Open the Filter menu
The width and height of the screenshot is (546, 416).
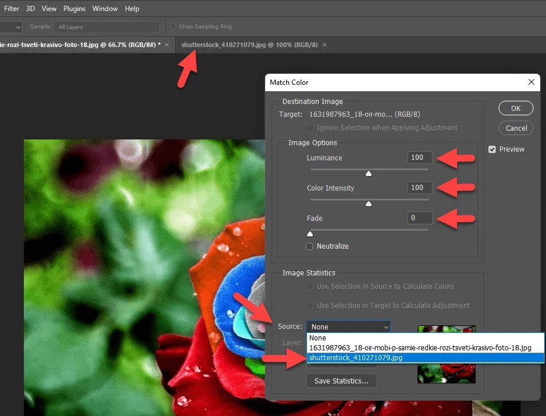coord(12,9)
